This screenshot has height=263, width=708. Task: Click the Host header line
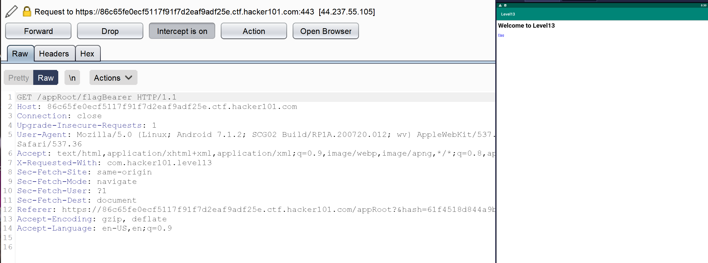click(157, 106)
